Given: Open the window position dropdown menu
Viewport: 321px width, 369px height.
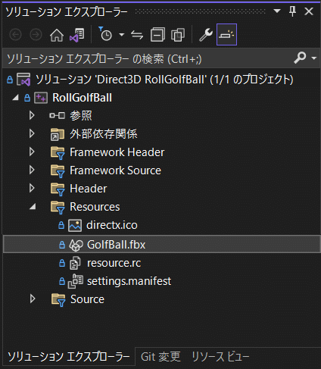Looking at the screenshot, I should click(277, 11).
